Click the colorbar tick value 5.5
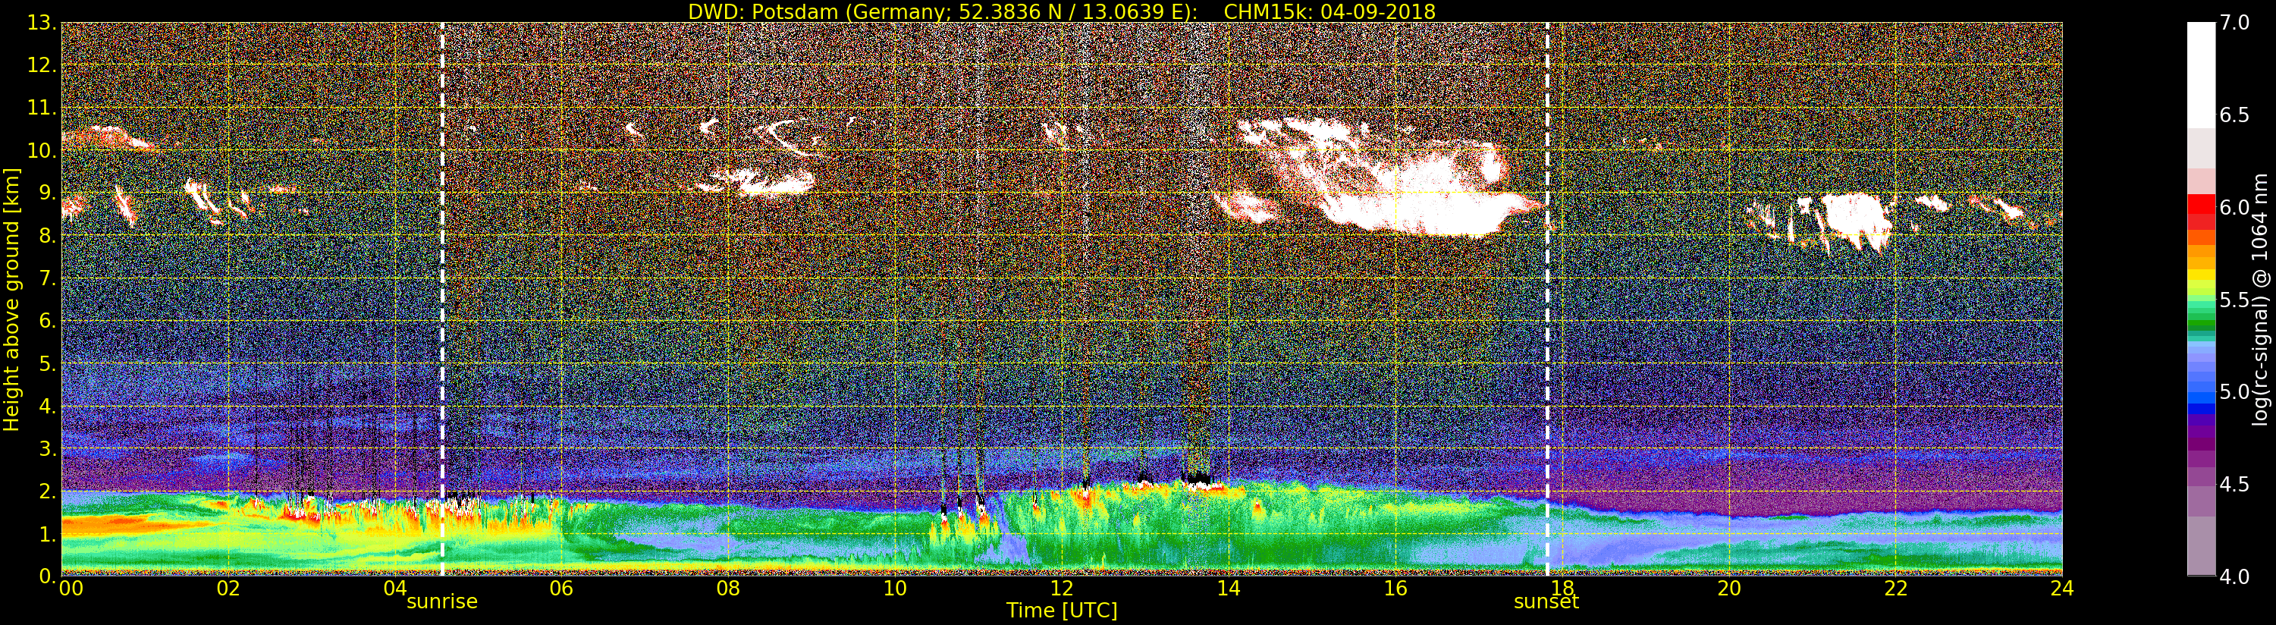Viewport: 2276px width, 625px height. [x=2234, y=300]
